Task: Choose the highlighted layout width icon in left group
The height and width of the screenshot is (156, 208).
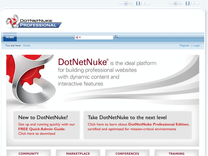Action: click(138, 3)
